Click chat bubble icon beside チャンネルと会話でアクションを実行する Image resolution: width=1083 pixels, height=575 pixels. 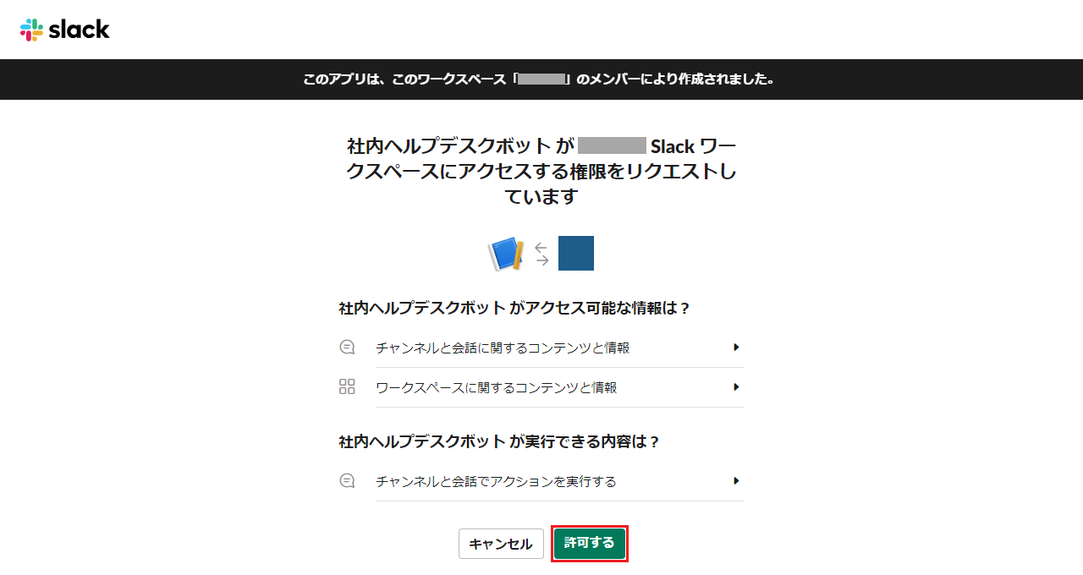[347, 481]
